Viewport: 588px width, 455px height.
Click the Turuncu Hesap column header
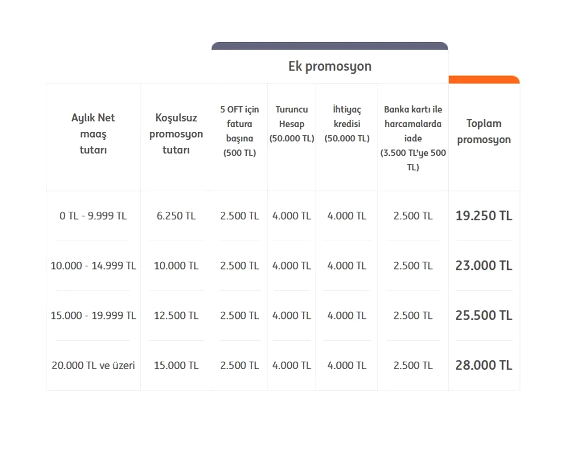pos(292,124)
